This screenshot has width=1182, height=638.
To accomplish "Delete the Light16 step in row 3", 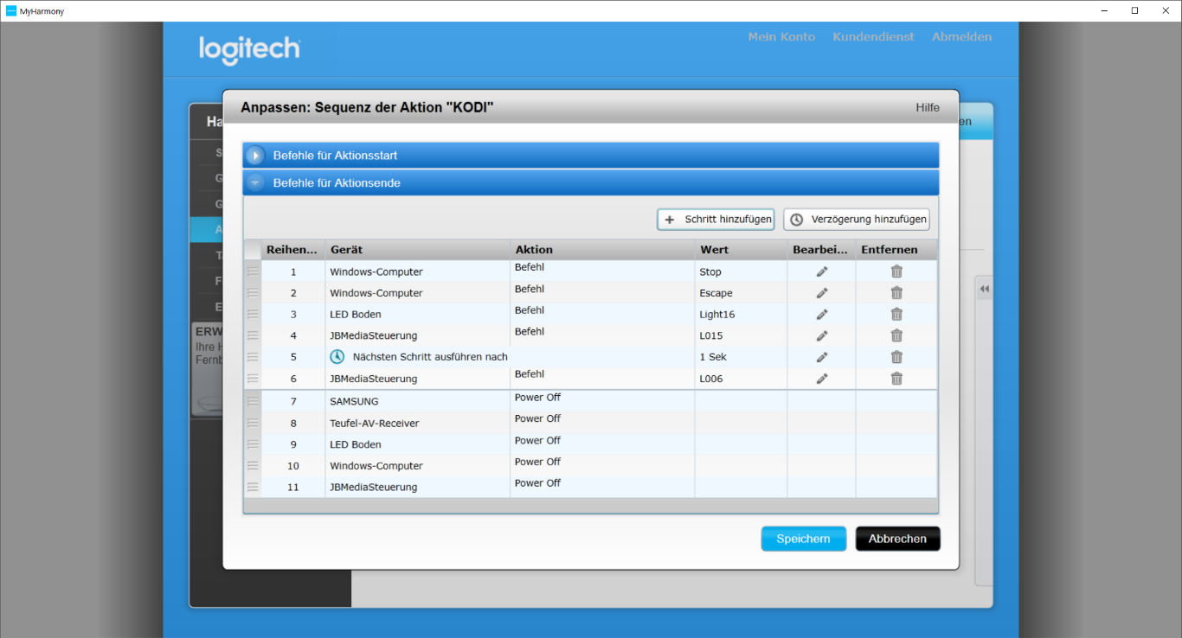I will [896, 315].
